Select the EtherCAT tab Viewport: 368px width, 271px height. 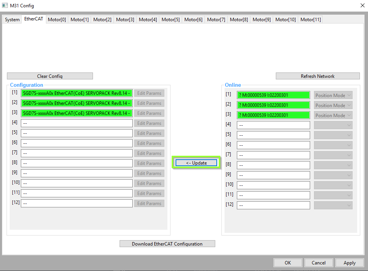[x=34, y=19]
